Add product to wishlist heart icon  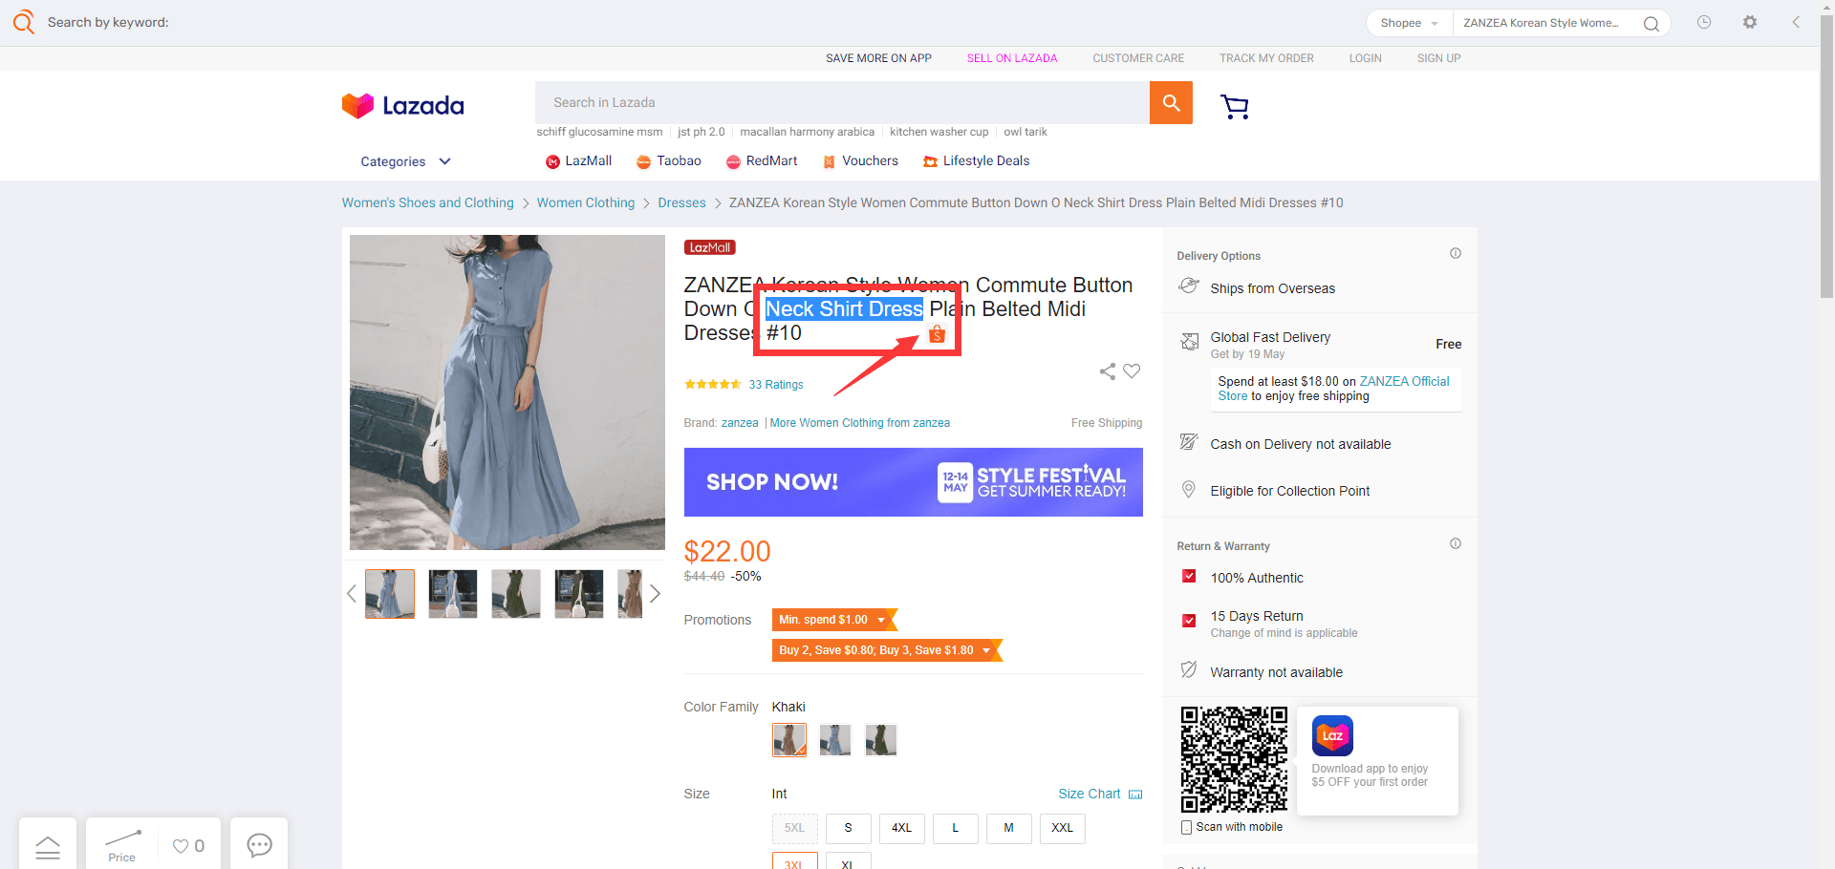(x=1132, y=371)
